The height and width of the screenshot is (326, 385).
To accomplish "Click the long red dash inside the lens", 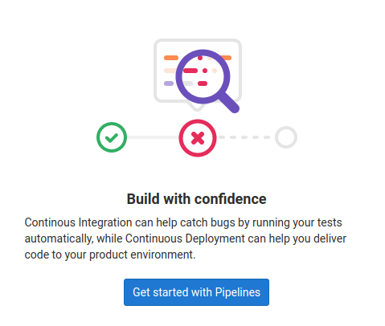I will click(x=190, y=71).
